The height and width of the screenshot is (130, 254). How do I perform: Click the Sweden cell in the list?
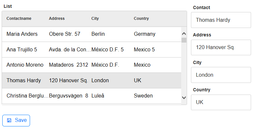coord(143,96)
